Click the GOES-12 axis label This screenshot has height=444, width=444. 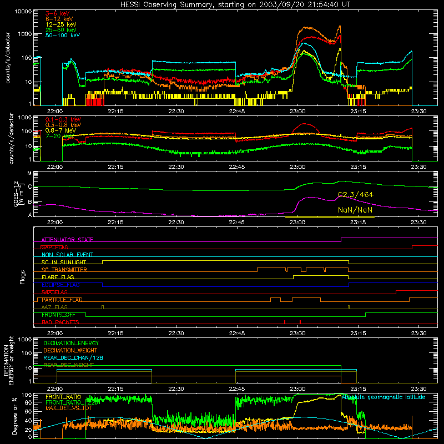click(x=18, y=194)
